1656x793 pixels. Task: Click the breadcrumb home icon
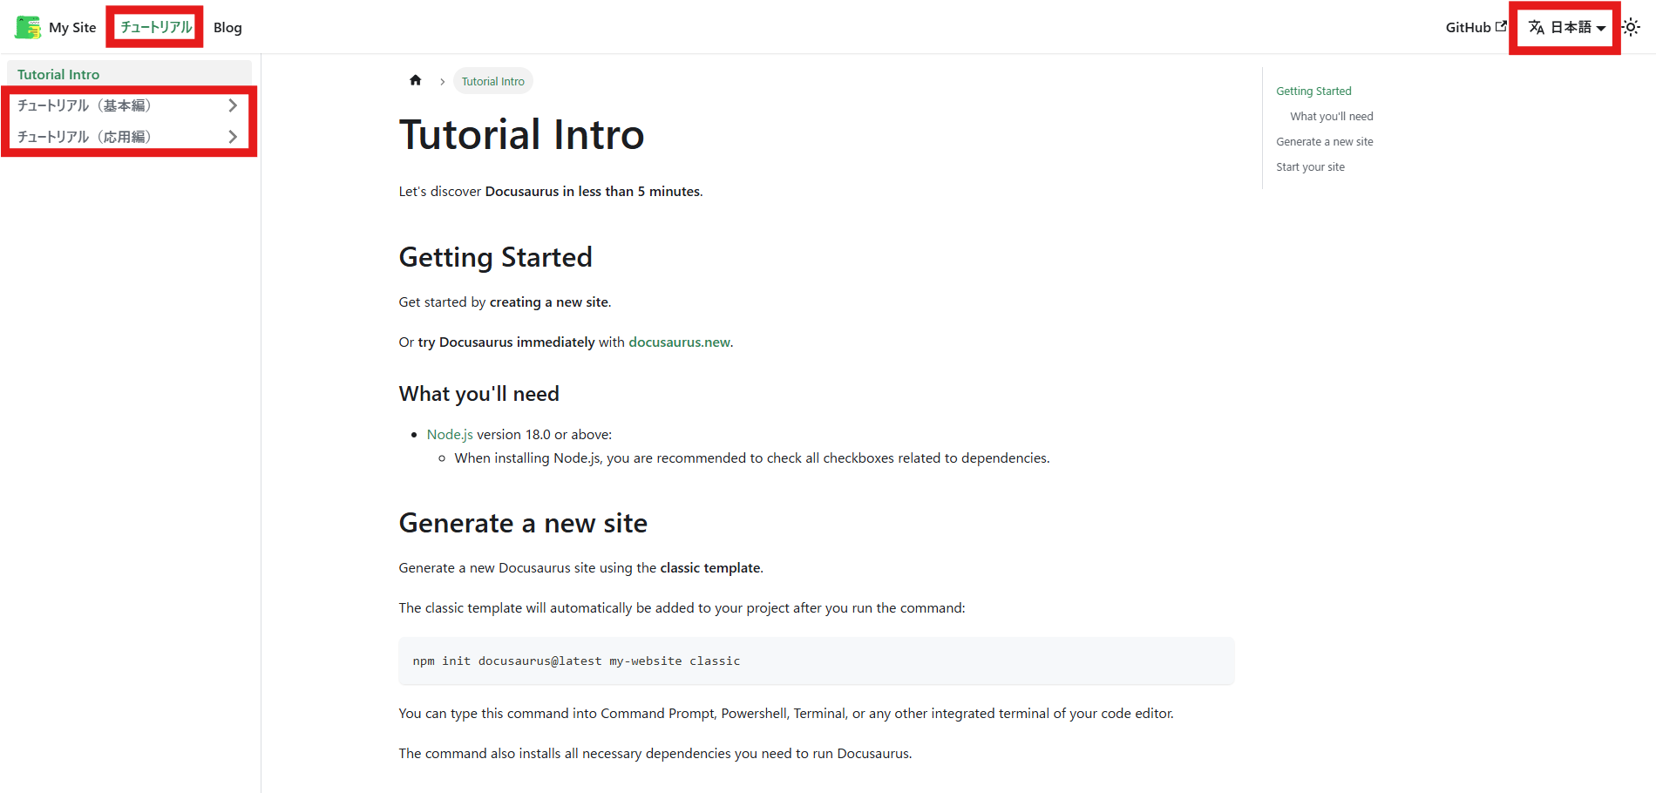[x=416, y=80]
